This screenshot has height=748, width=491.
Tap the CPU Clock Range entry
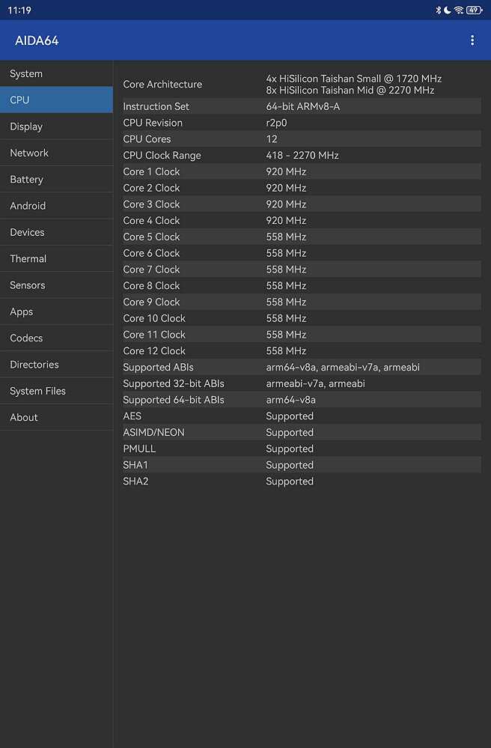302,155
